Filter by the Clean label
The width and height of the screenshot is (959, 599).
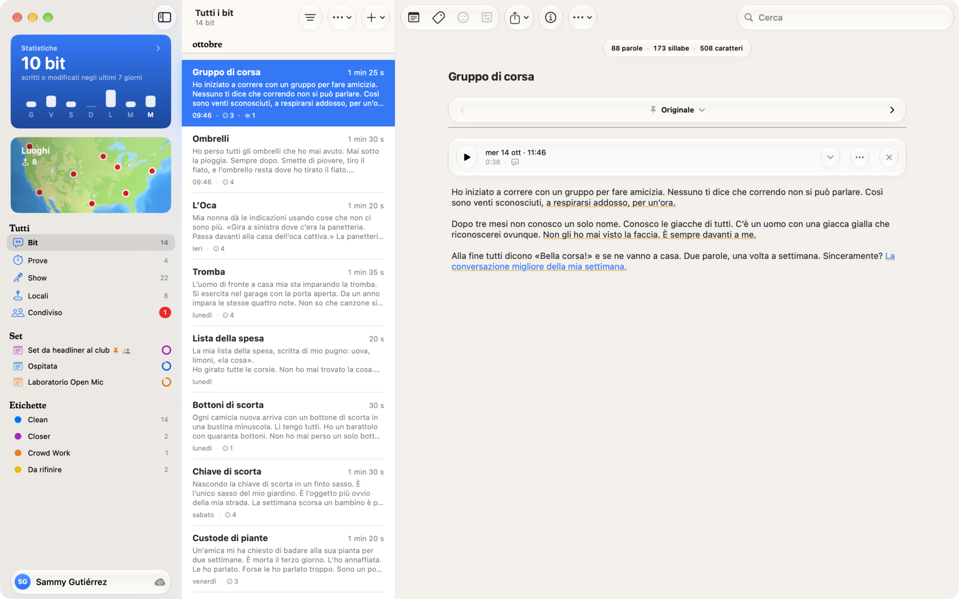click(x=91, y=420)
